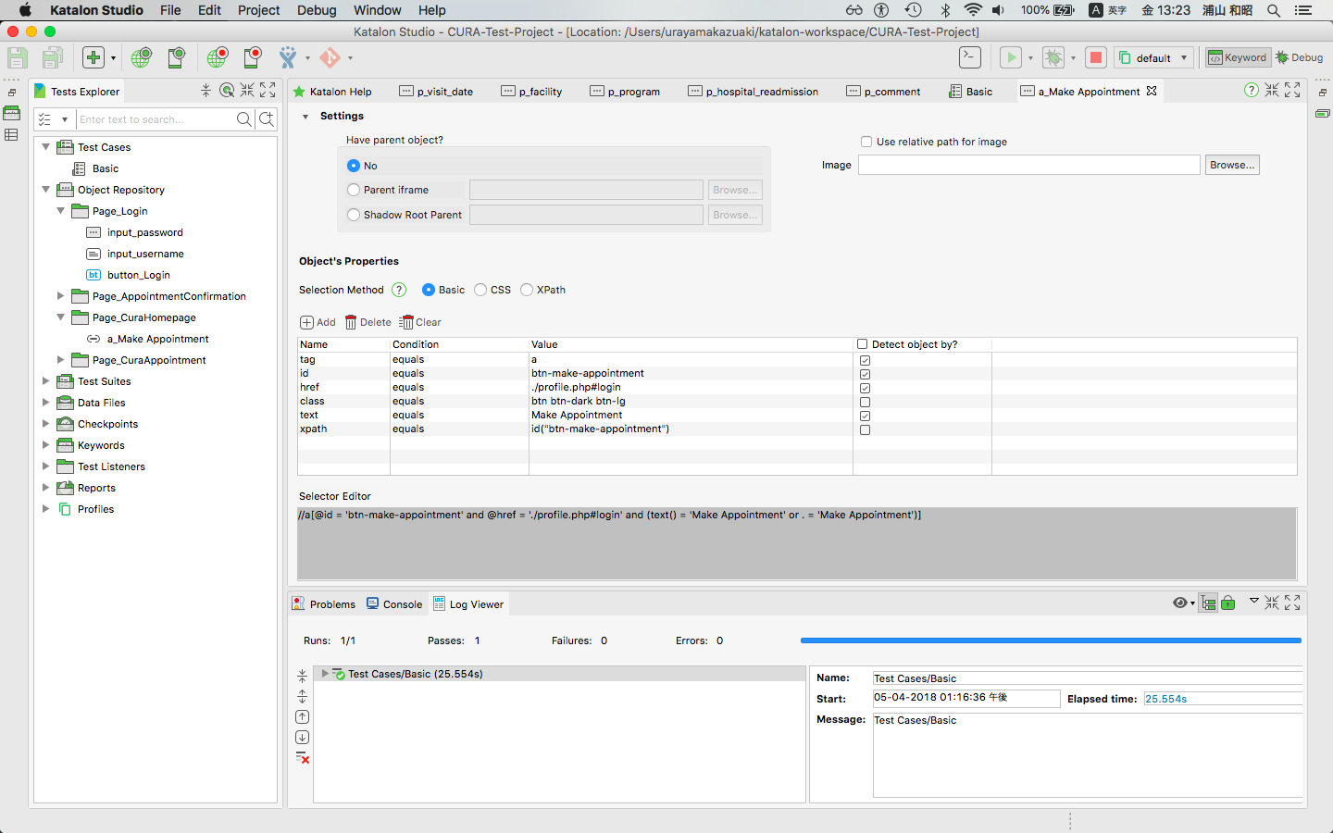Switch to Keyword perspective button
This screenshot has width=1333, height=833.
(1237, 57)
